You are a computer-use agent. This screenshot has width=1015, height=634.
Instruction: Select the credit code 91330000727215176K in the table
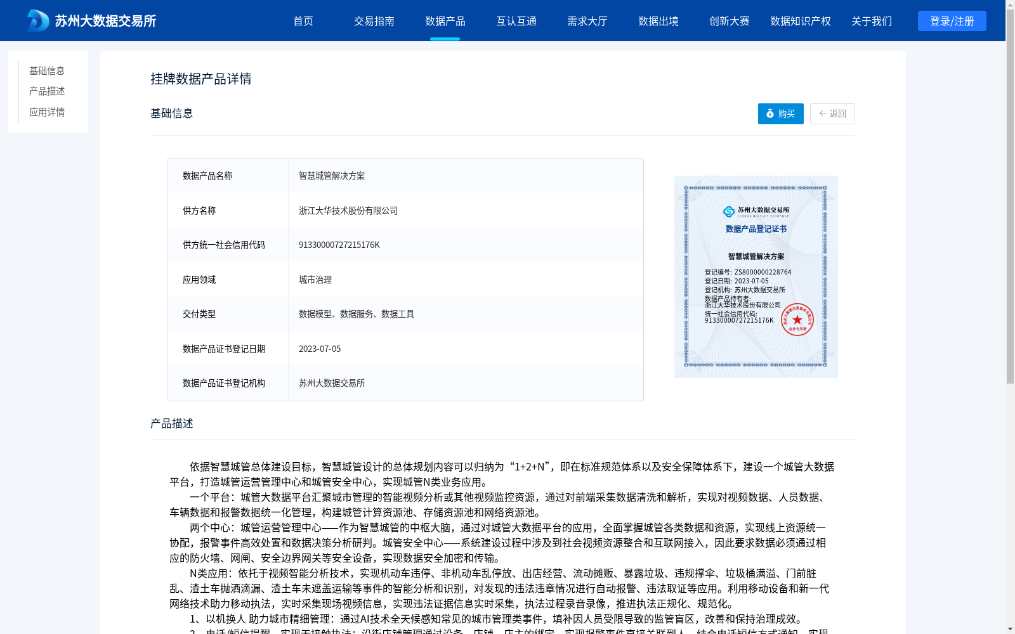(339, 245)
